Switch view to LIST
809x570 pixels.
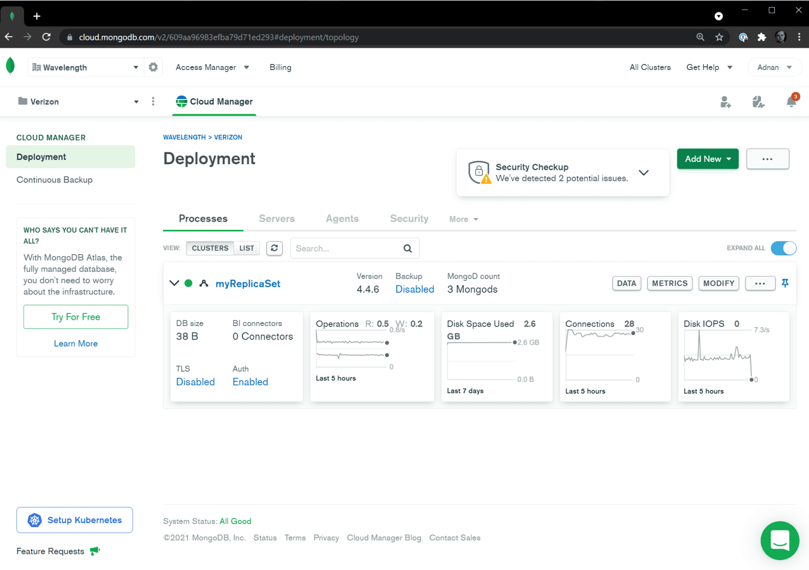tap(247, 248)
